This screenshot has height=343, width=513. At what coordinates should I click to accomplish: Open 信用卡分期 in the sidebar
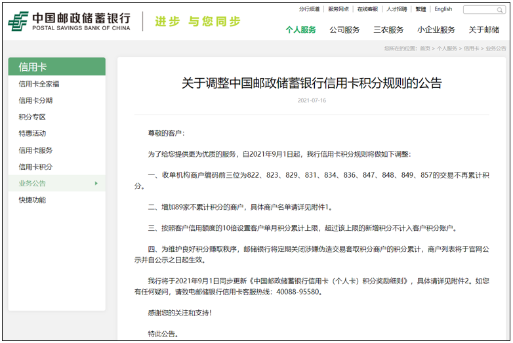35,100
